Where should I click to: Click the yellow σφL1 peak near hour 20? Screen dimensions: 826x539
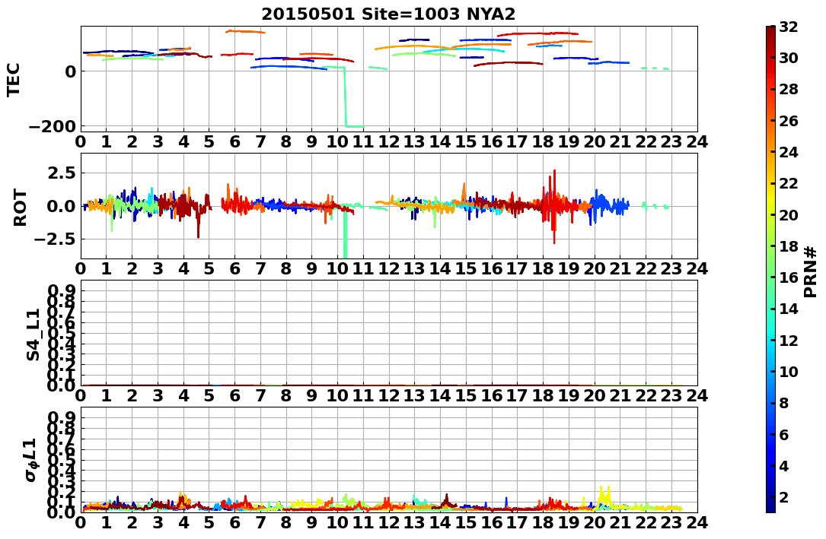pyautogui.click(x=604, y=496)
